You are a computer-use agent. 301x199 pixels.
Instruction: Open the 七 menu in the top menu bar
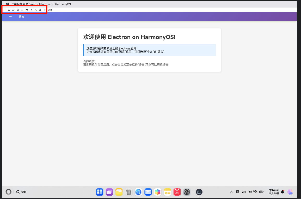pos(31,10)
